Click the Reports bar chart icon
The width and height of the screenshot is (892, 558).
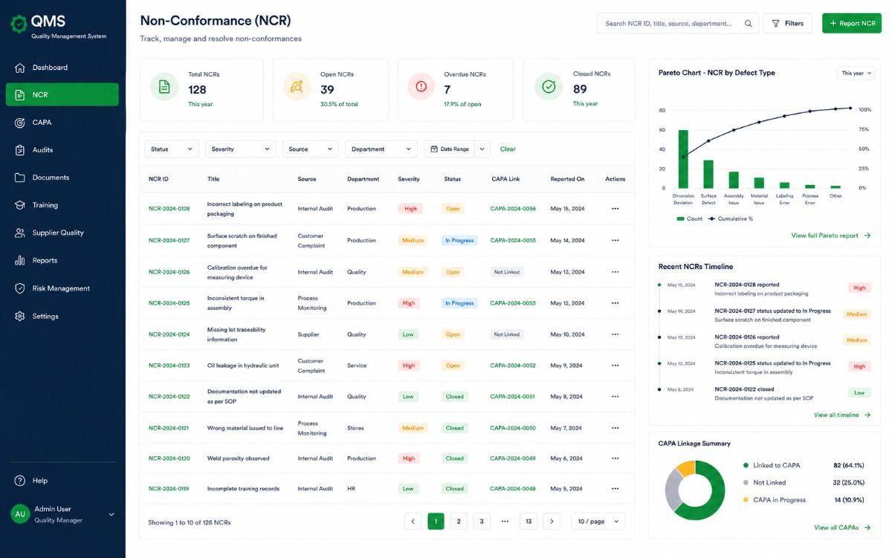tap(20, 261)
